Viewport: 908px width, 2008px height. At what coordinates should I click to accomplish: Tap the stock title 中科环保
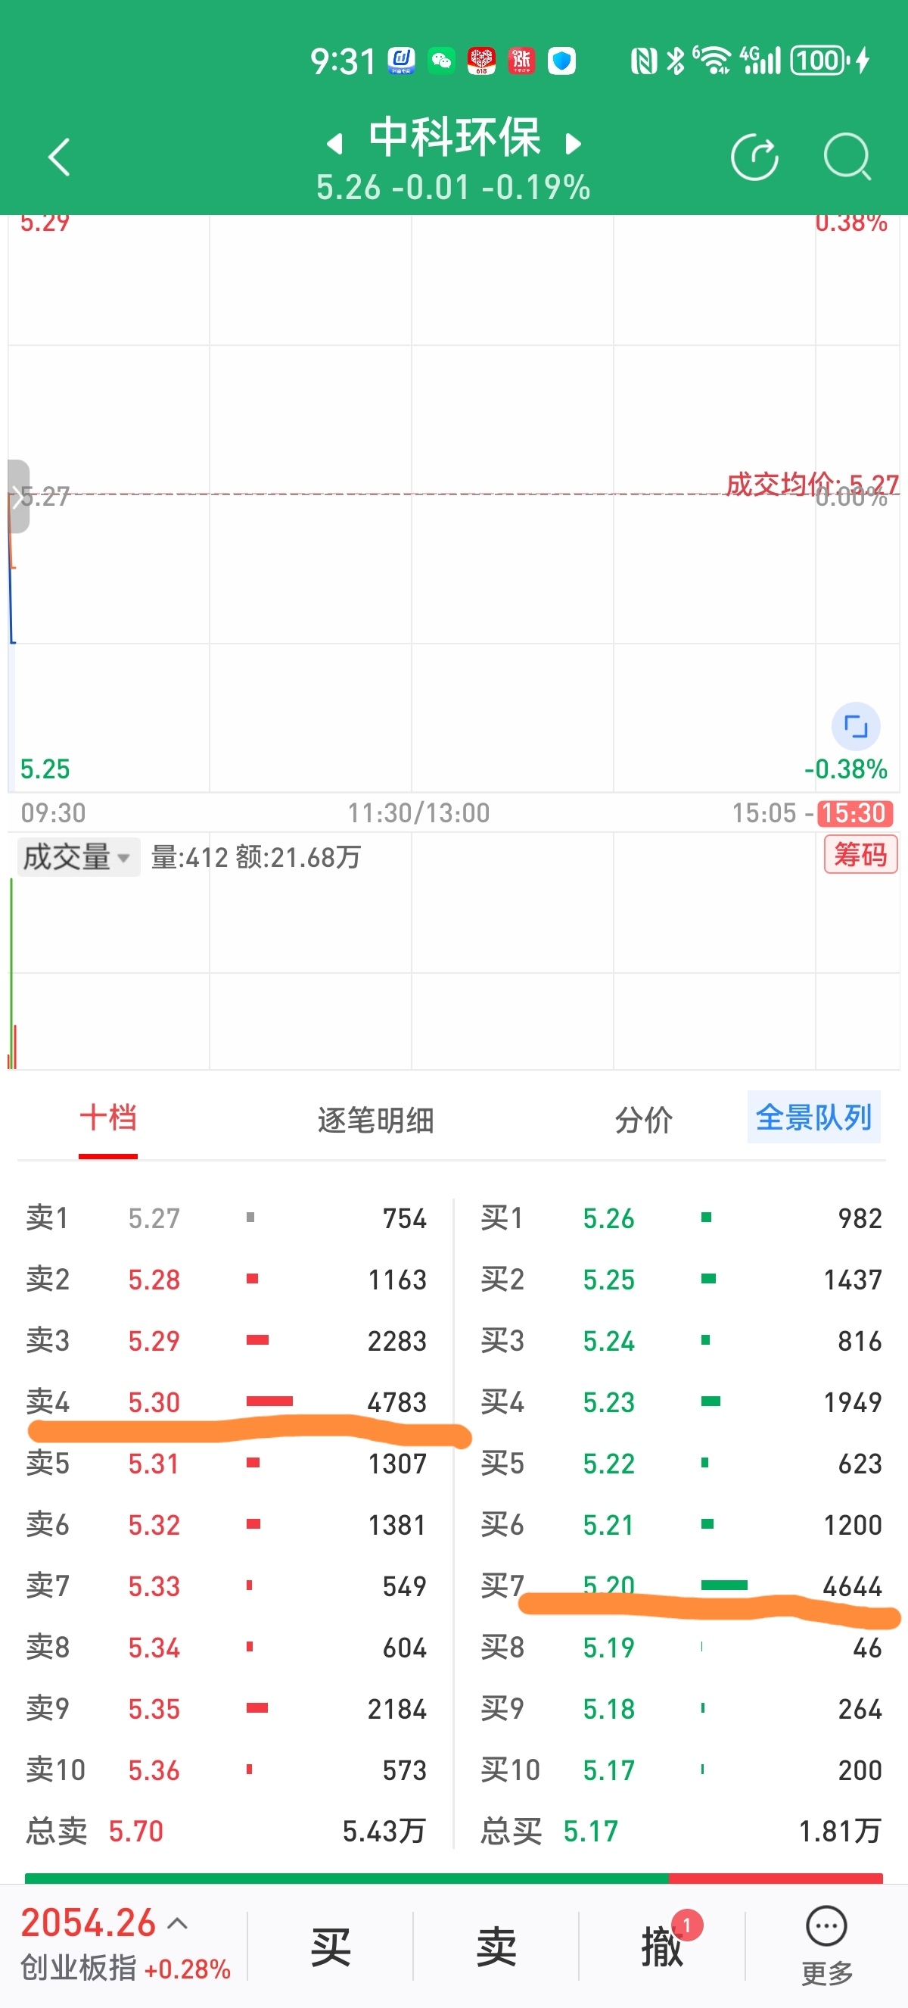pos(454,137)
